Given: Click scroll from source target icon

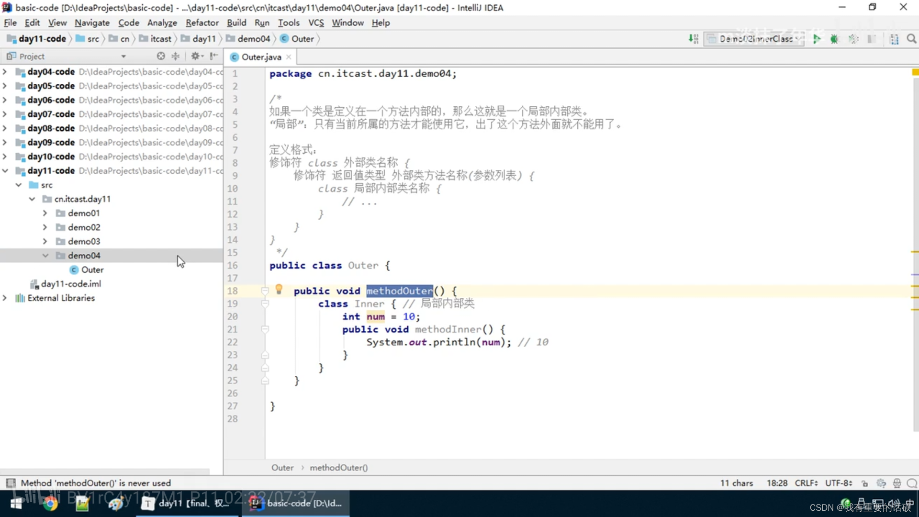Looking at the screenshot, I should click(x=161, y=56).
